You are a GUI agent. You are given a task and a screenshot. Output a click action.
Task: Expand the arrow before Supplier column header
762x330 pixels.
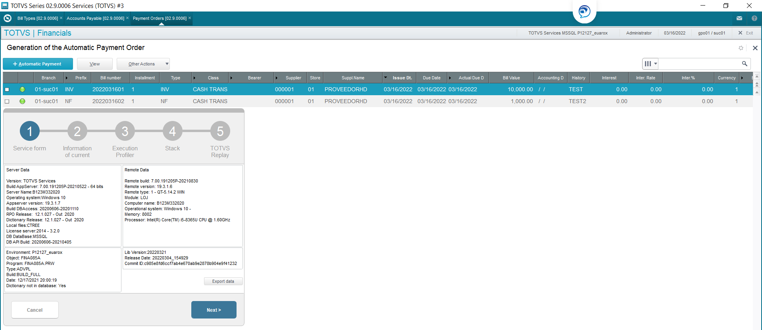coord(276,78)
